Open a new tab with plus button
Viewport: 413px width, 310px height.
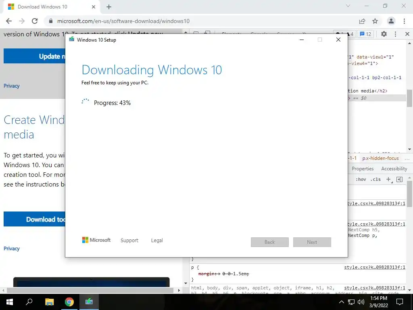[109, 7]
